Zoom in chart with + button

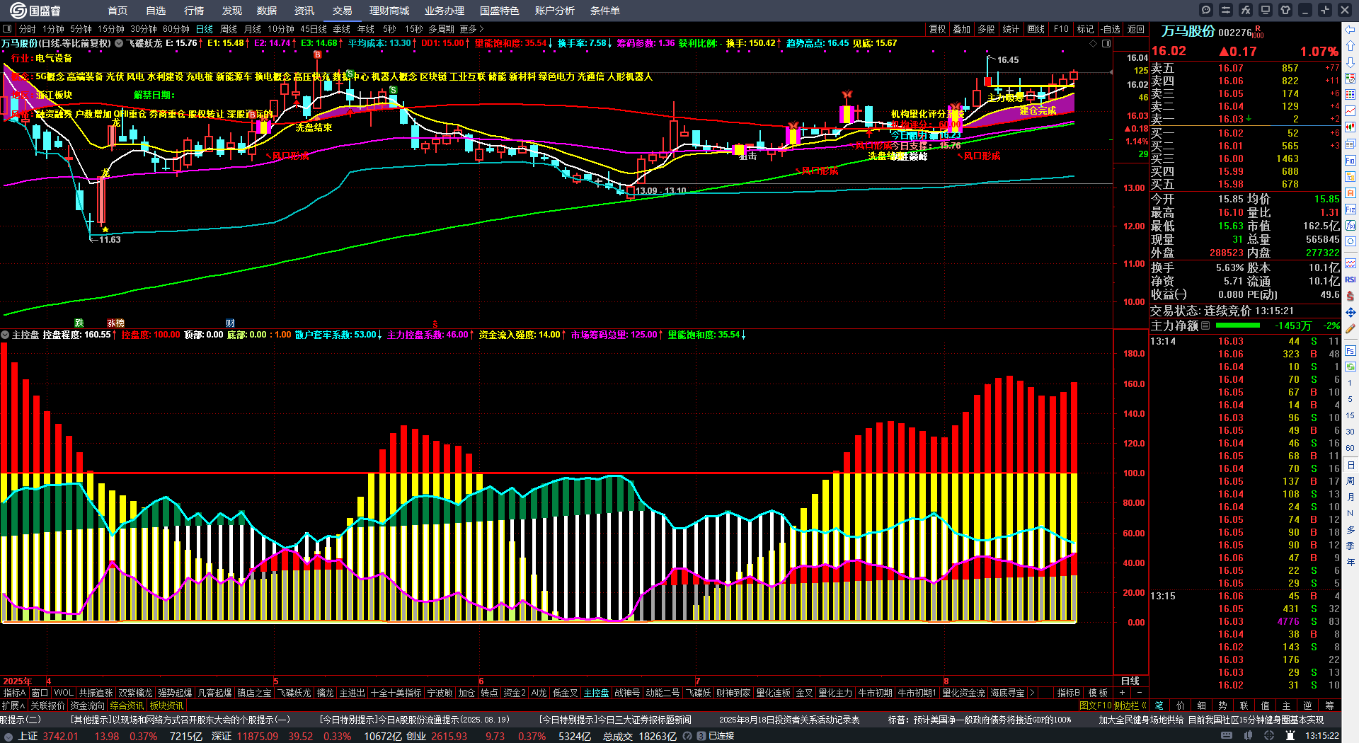pos(1123,693)
